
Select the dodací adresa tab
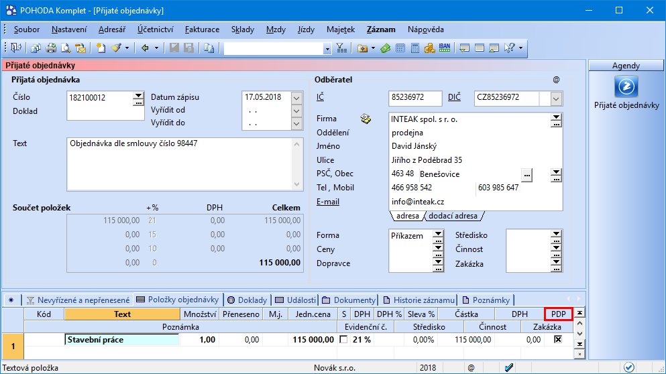(x=453, y=216)
